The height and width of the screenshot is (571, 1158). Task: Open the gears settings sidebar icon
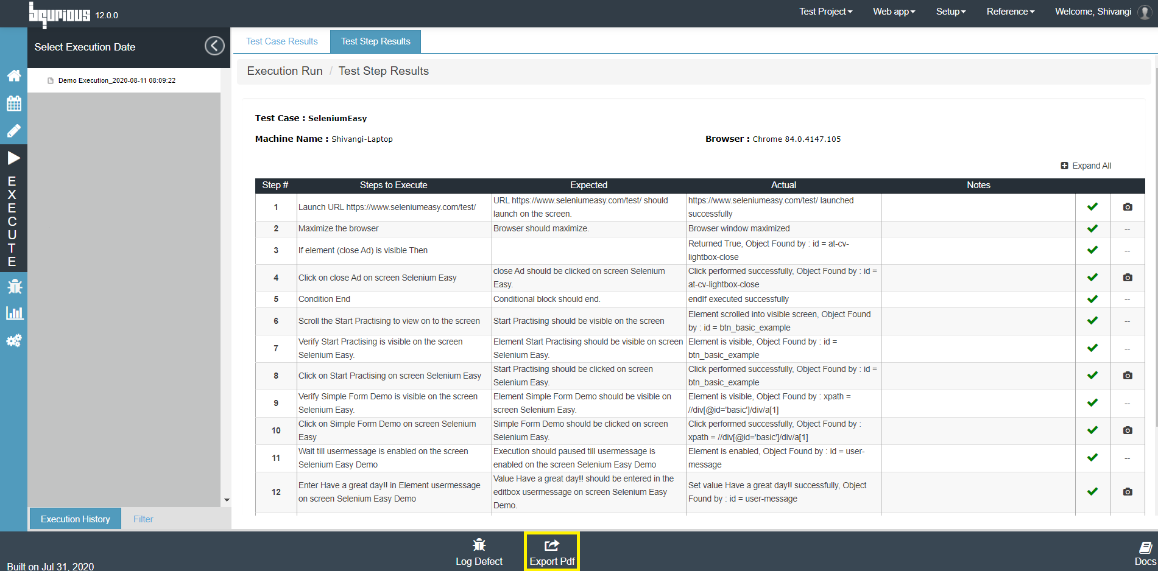(x=14, y=340)
